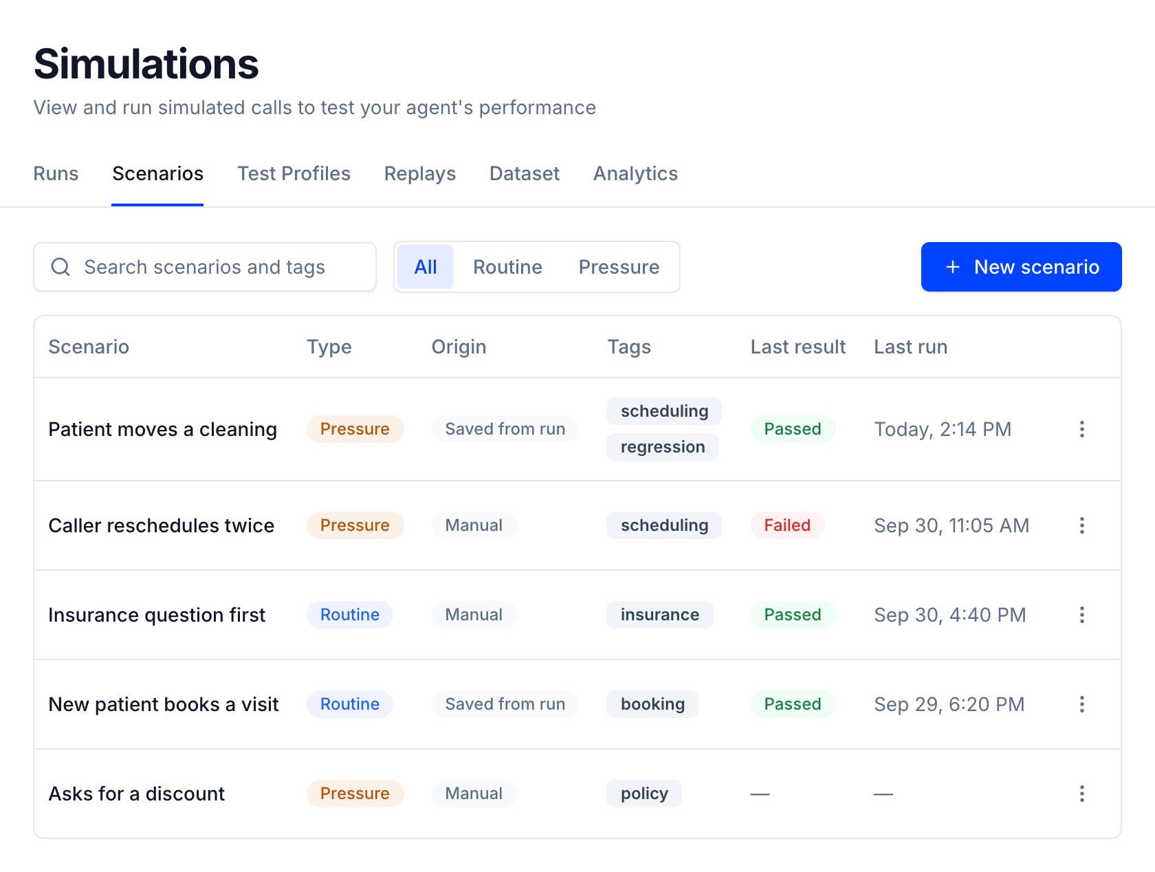
Task: View the Analytics tab
Action: click(635, 173)
